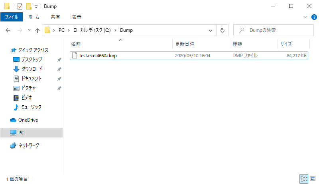This screenshot has height=184, width=319.
Task: Open ピクチャ in navigation pane
Action: [28, 88]
